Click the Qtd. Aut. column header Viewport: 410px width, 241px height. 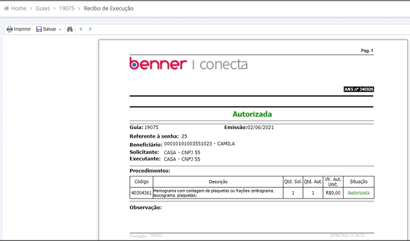coord(313,181)
